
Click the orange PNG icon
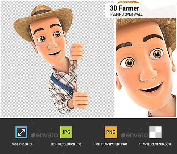pos(111,132)
